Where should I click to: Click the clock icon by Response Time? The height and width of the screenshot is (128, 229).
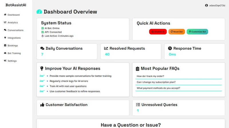coord(170,48)
